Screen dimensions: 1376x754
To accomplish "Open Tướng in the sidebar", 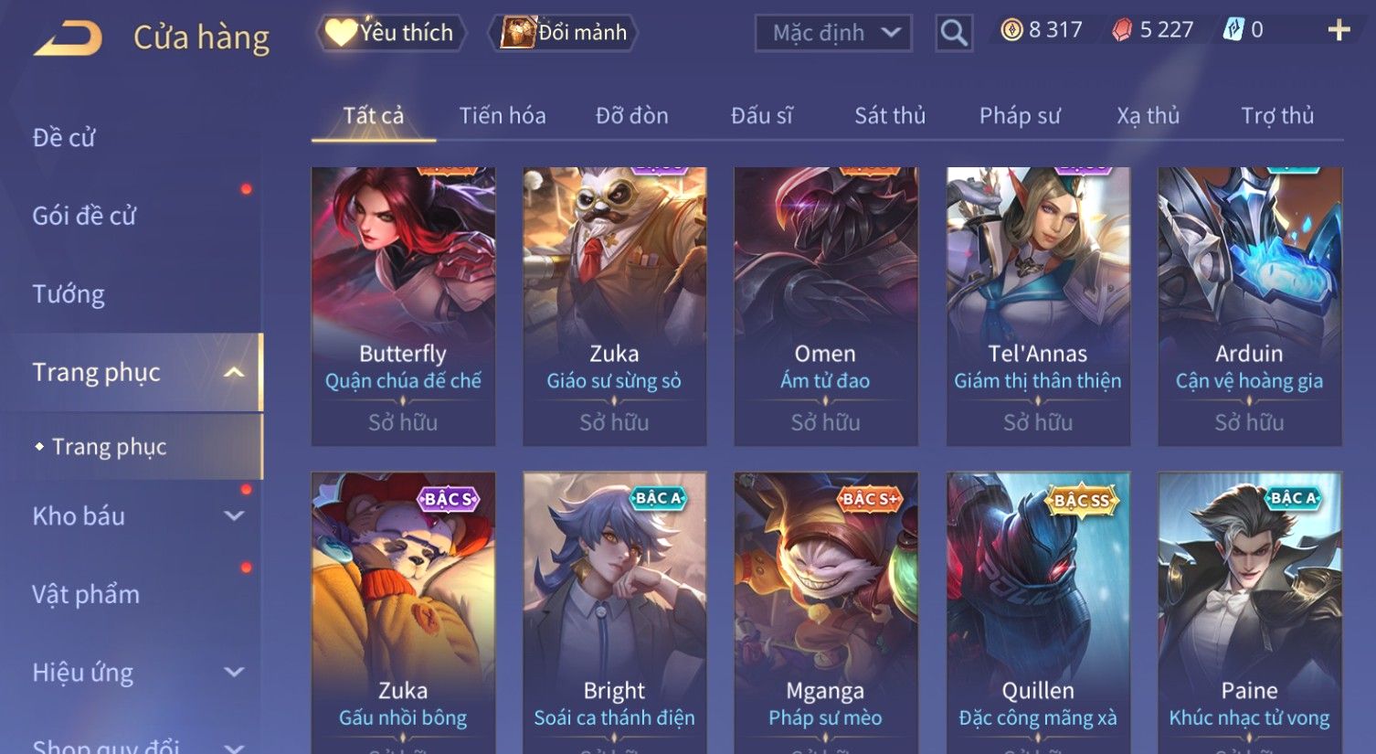I will pos(69,294).
